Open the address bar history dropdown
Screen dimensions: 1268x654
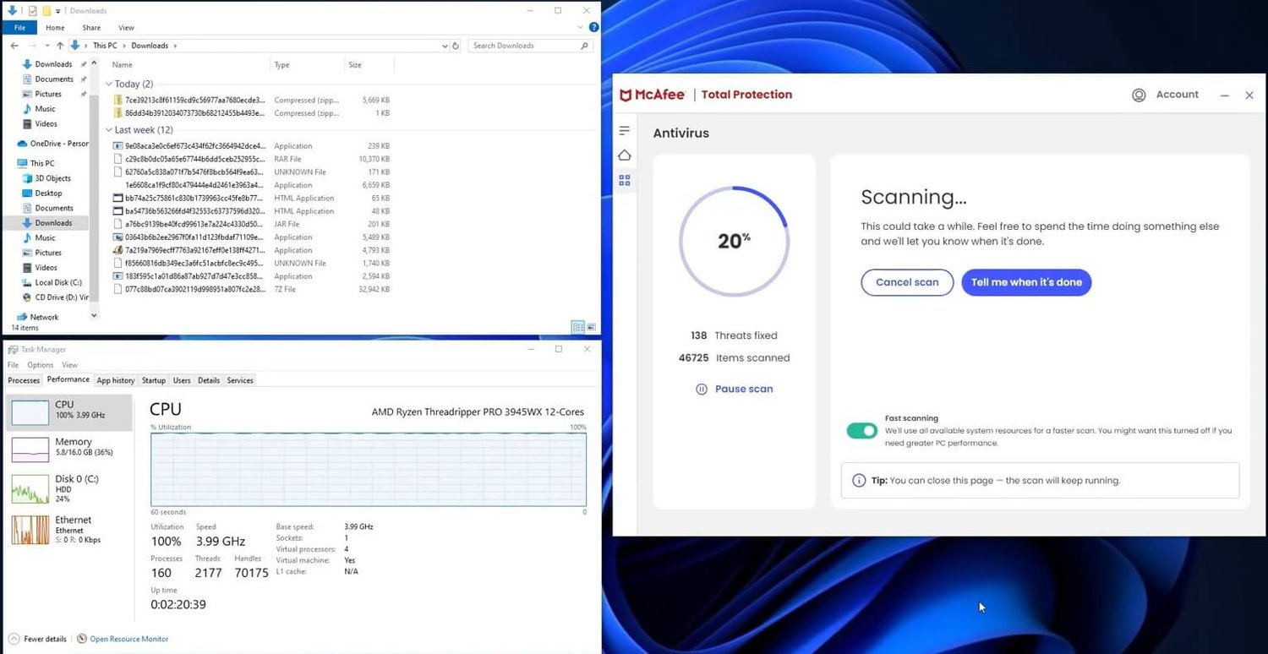pos(445,46)
